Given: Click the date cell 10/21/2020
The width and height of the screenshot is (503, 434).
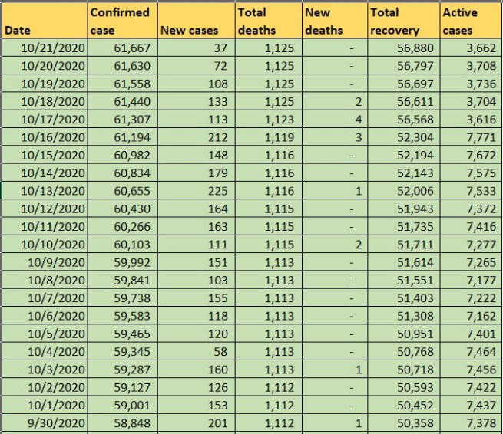Looking at the screenshot, I should point(45,48).
